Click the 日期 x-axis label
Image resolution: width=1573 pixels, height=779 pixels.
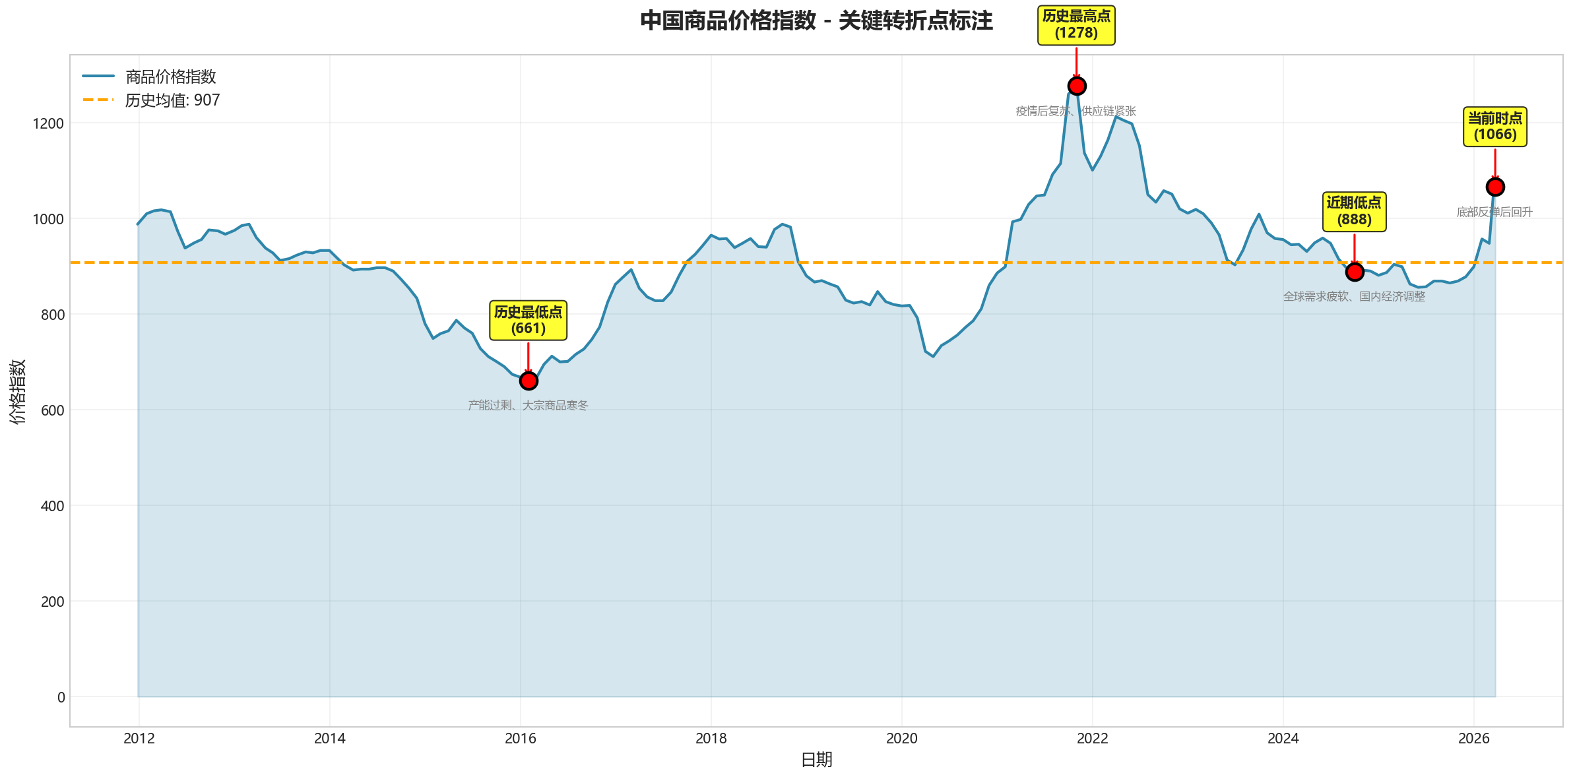point(816,760)
